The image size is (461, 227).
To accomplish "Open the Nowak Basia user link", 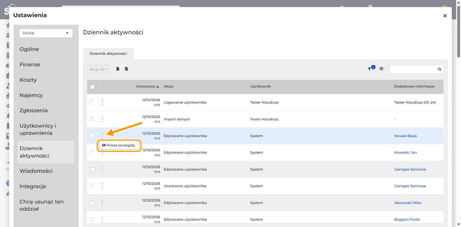I will 405,136.
